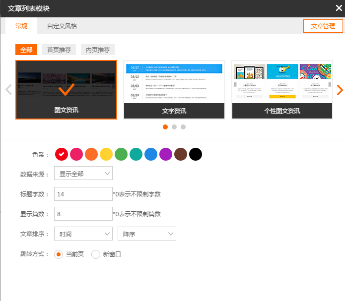
Task: Filter templates by 首页推荐
Action: 59,50
